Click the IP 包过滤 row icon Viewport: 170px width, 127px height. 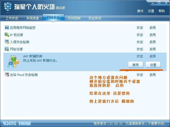[7, 35]
